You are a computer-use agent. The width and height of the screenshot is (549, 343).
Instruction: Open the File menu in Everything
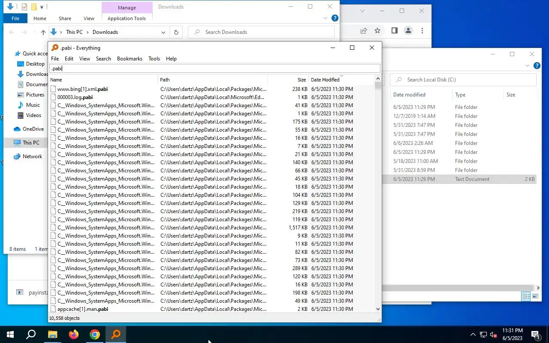(55, 59)
